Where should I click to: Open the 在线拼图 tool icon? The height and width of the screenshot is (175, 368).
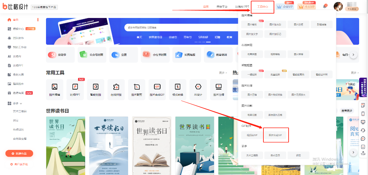tap(116, 87)
